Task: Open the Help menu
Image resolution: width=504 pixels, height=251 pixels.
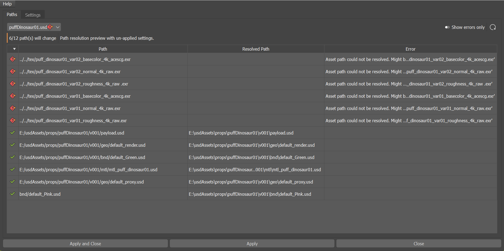Action: [x=7, y=4]
